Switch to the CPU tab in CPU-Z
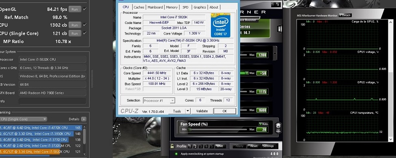 tap(126, 7)
